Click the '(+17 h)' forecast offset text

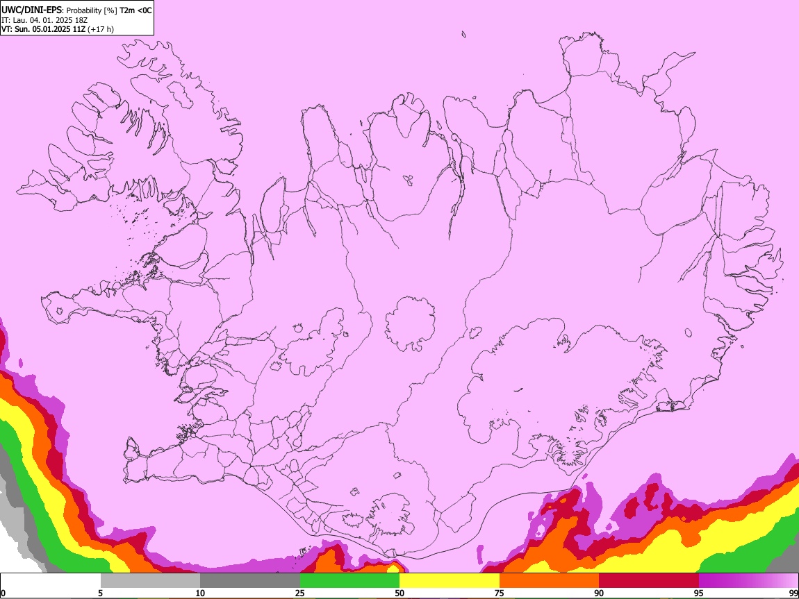click(101, 29)
